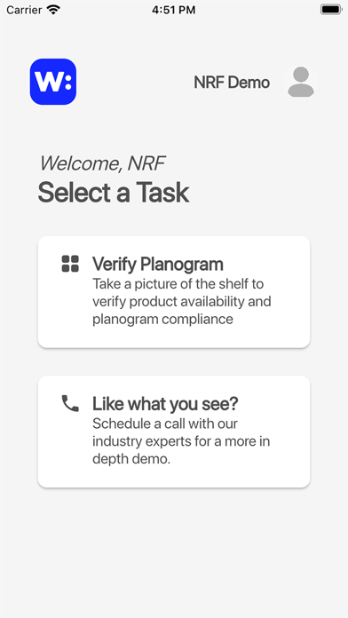
Task: Click the Verify Planogram title text
Action: (x=158, y=264)
